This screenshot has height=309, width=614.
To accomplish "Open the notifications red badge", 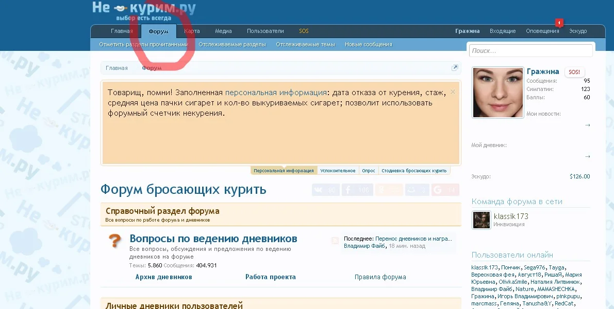I will [559, 23].
